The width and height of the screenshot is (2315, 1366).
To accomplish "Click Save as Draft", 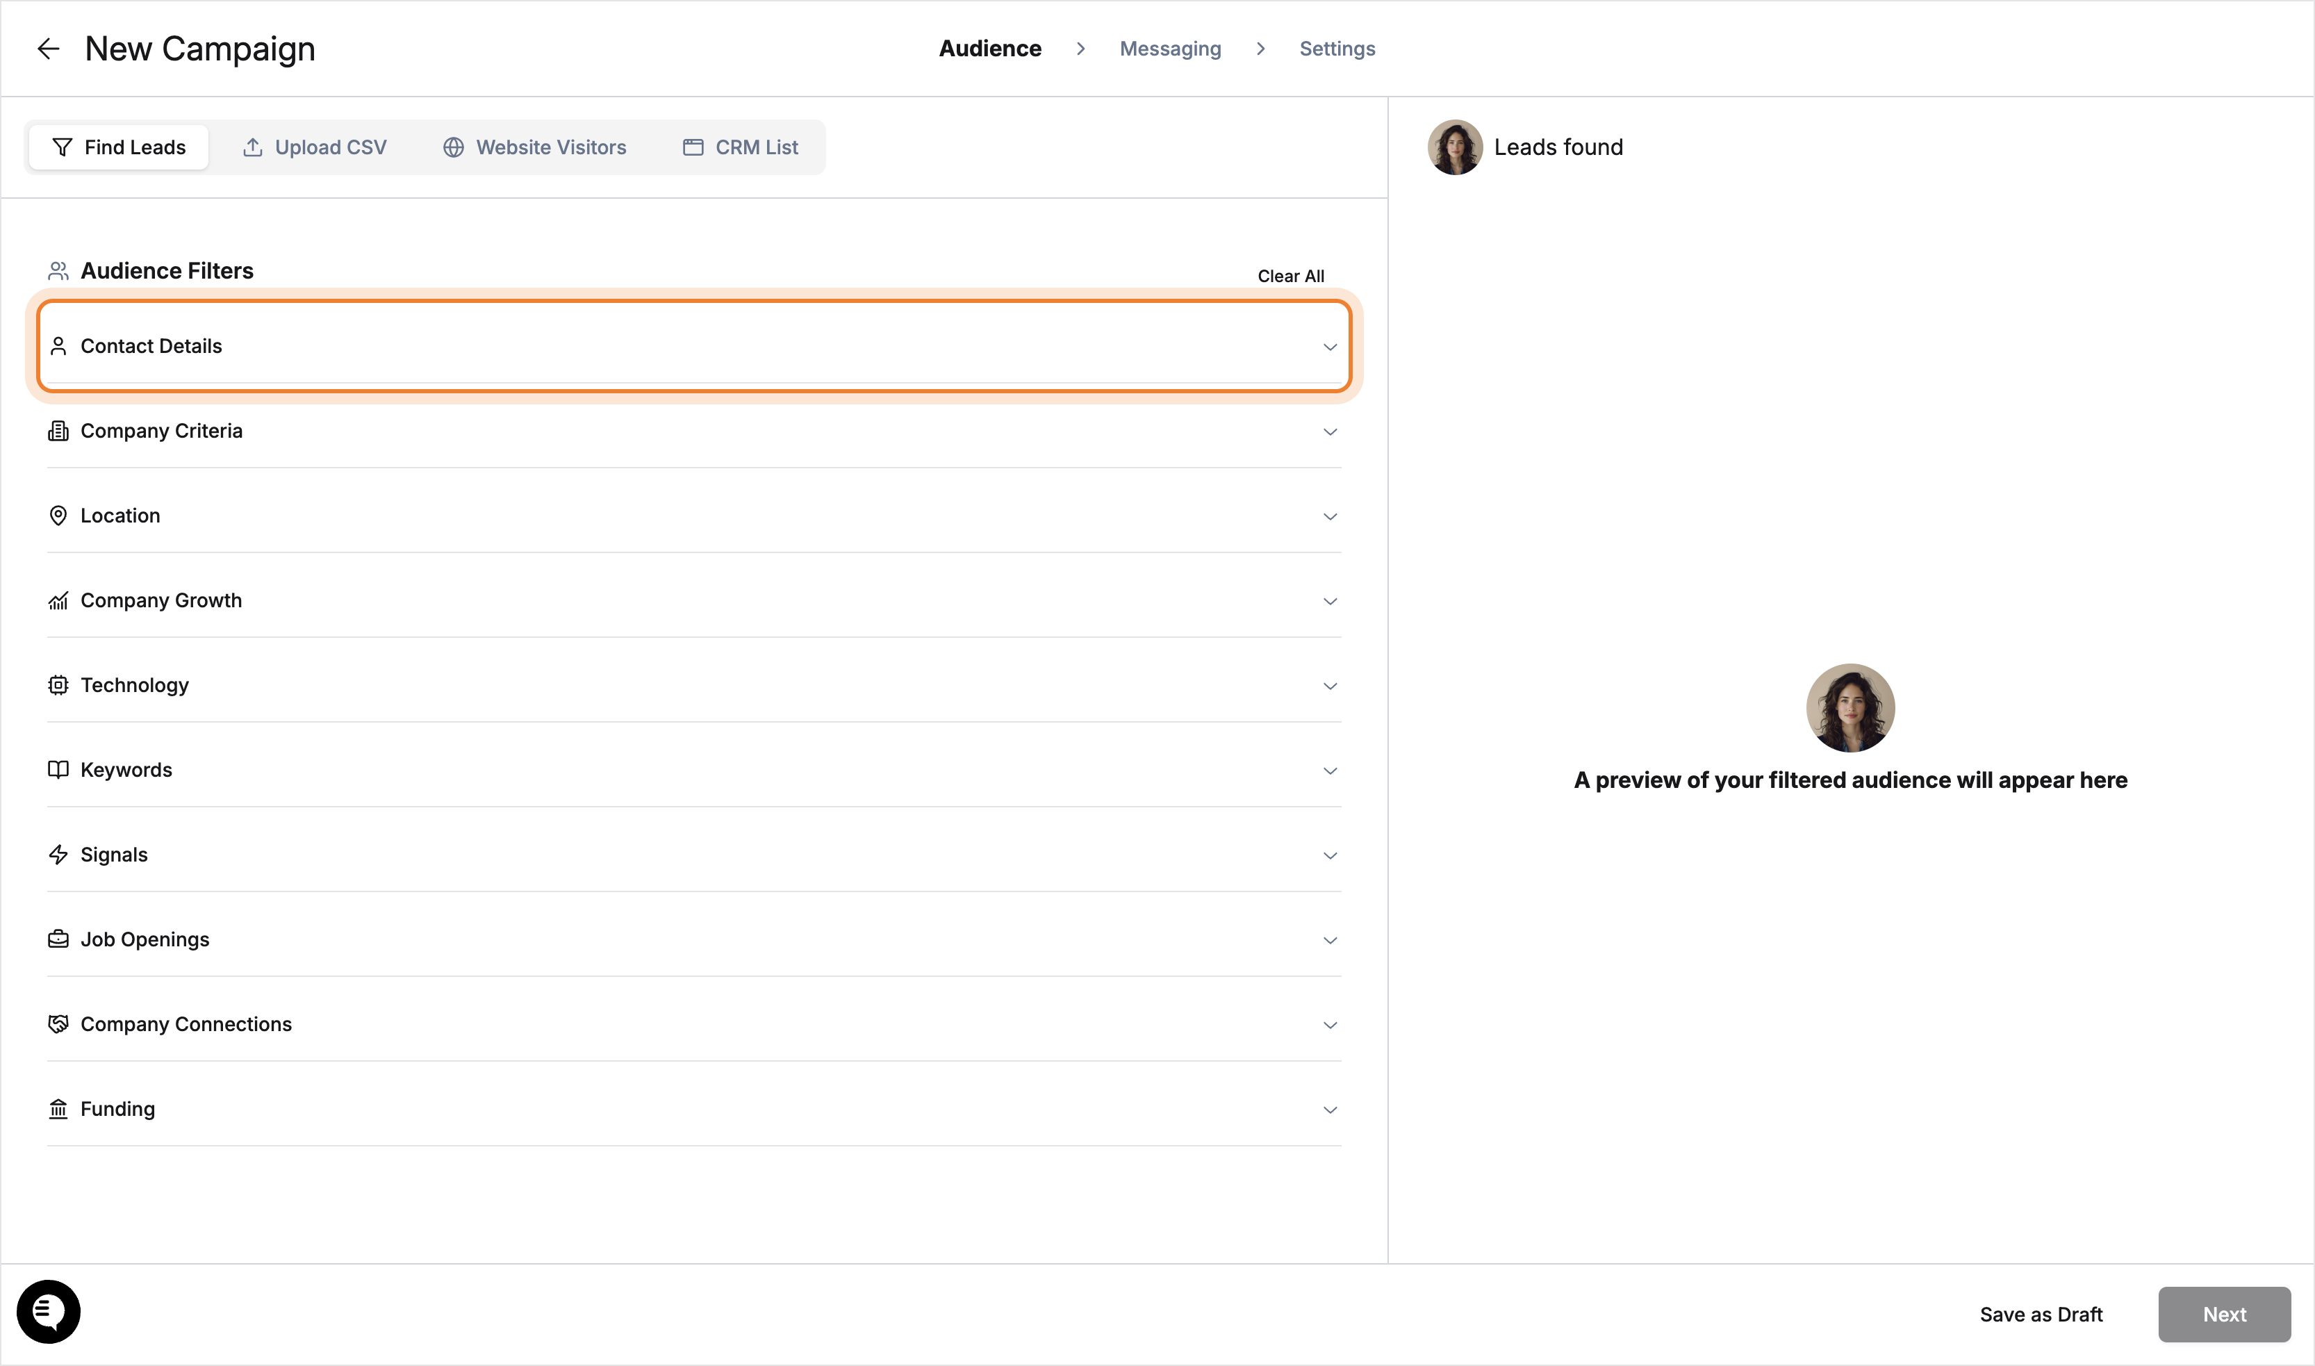I will click(2041, 1315).
